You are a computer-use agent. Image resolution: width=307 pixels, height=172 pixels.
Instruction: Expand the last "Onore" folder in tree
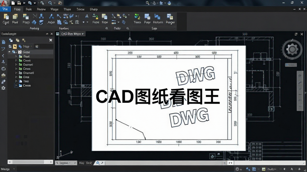tap(16, 85)
